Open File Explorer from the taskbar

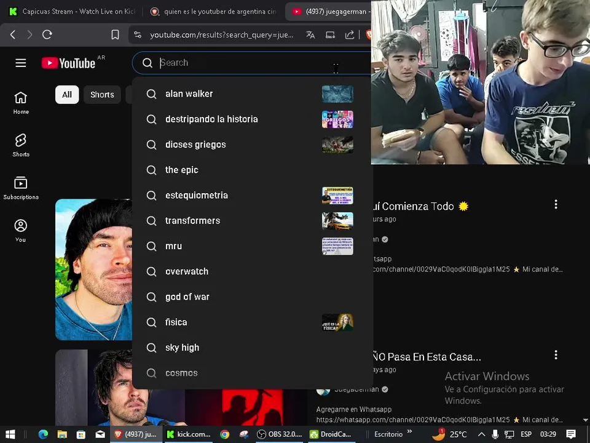click(62, 434)
